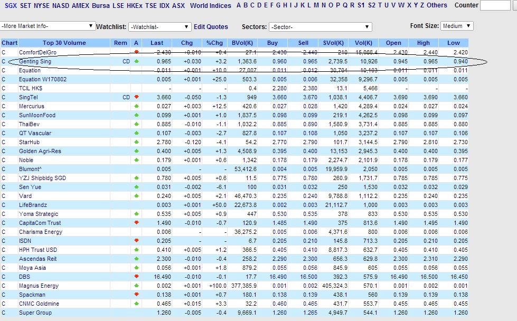This screenshot has width=517, height=321.
Task: Open World Indices
Action: [211, 6]
